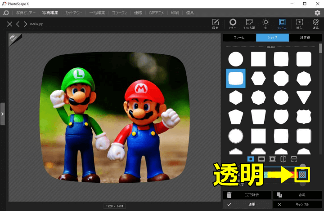The width and height of the screenshot is (324, 211).
Task: Choose the outlined circle shape
Action: [235, 136]
